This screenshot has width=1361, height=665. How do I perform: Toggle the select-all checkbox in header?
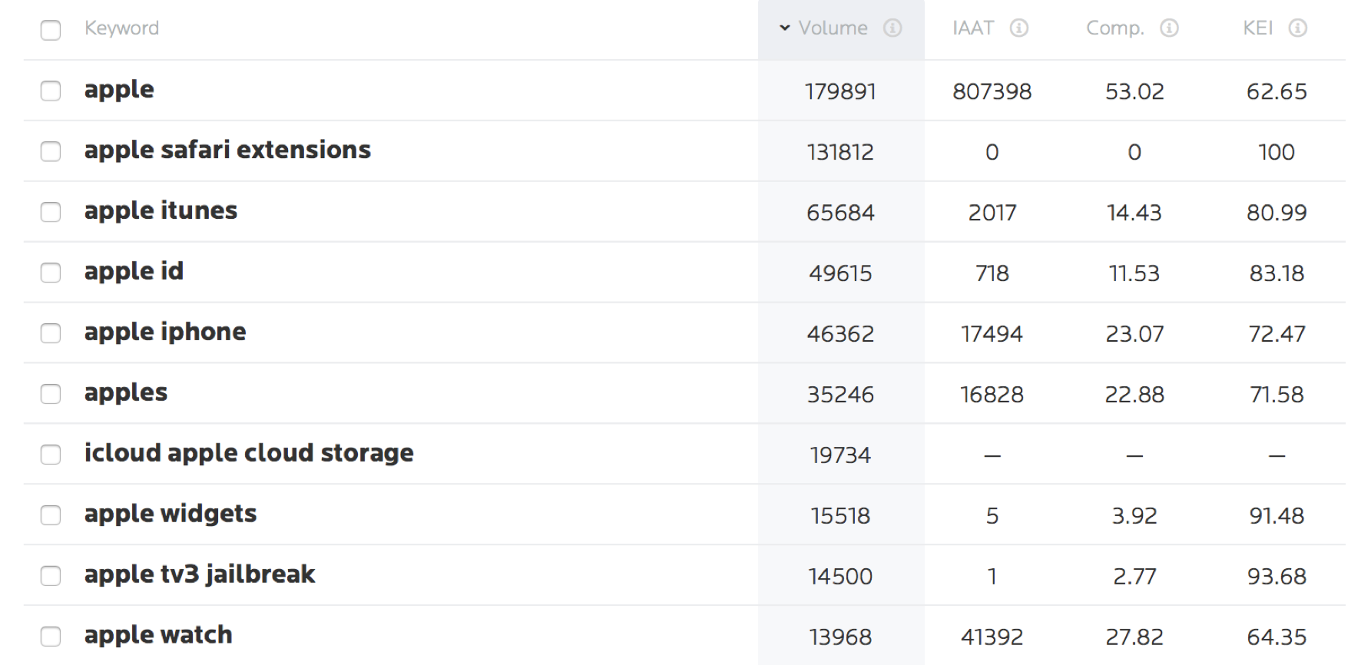tap(51, 30)
